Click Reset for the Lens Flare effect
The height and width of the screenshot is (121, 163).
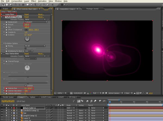click(27, 14)
